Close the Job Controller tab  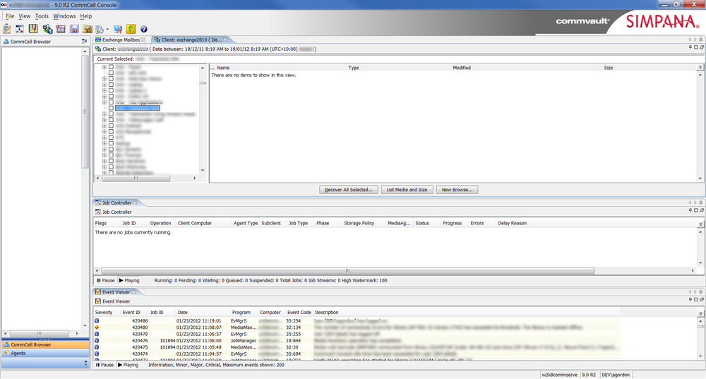point(135,203)
